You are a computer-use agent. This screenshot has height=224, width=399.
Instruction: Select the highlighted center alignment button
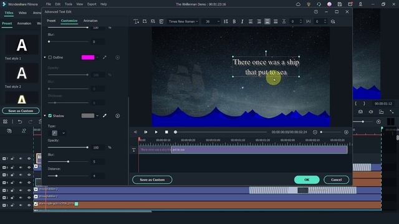tap(267, 22)
